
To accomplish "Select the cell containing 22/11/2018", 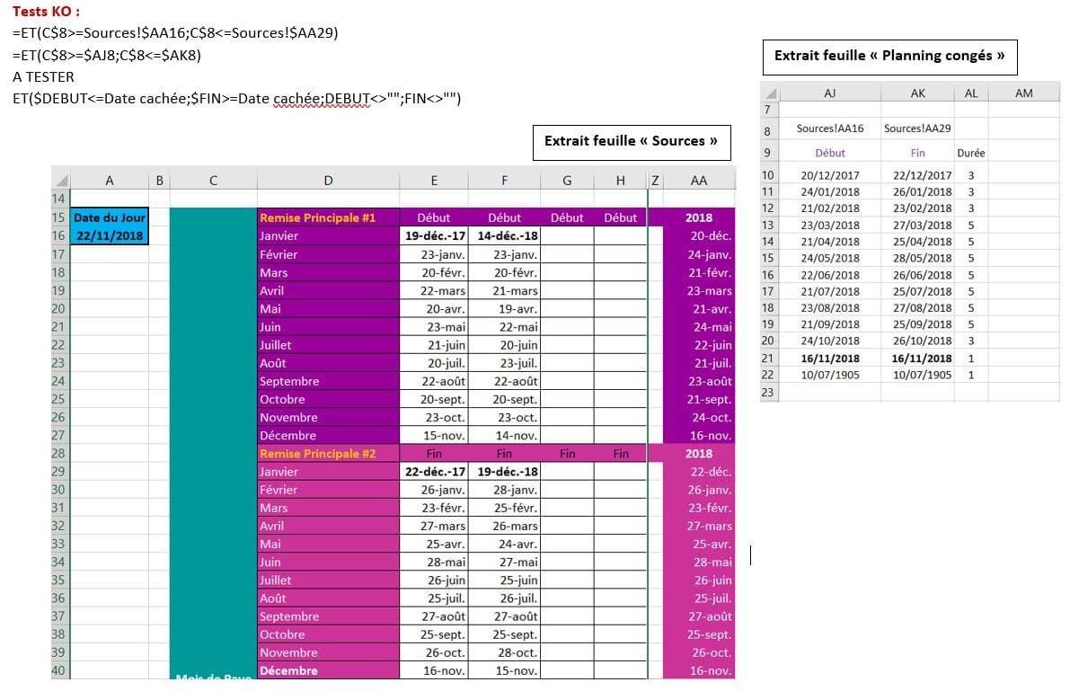I will pos(110,235).
